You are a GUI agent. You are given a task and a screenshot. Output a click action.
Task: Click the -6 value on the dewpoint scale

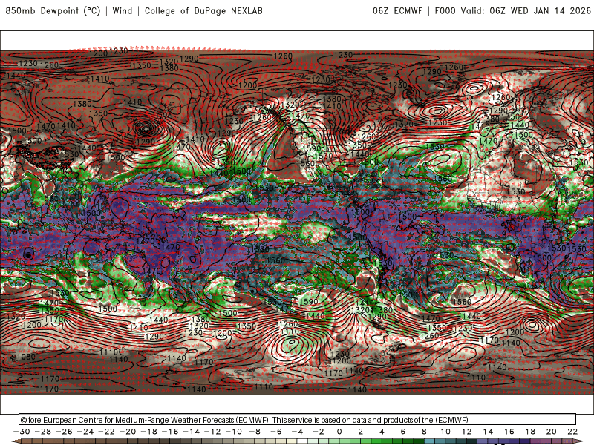[276, 432]
